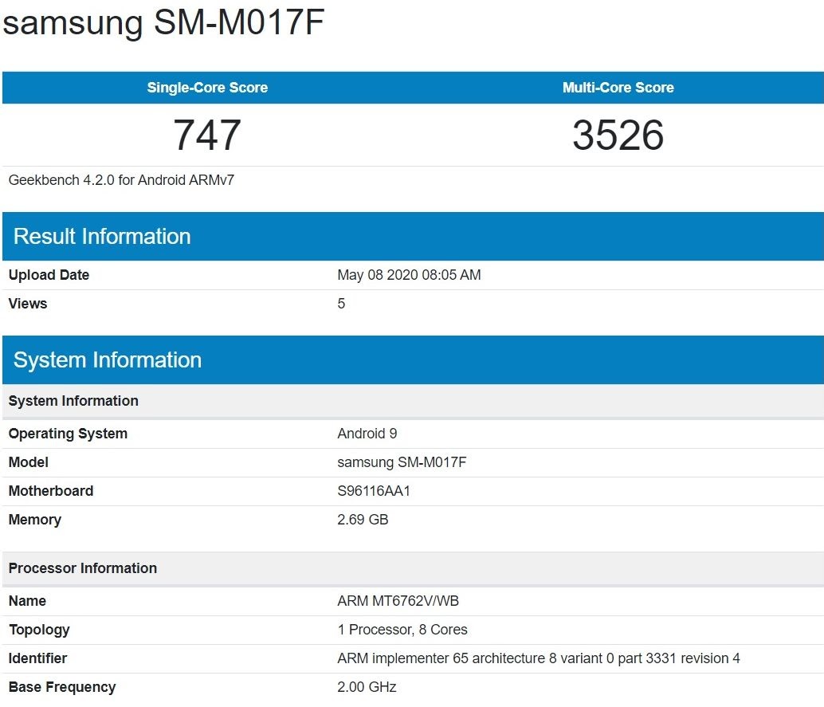Image resolution: width=824 pixels, height=707 pixels.
Task: Click the memory value 2.69 GB
Action: click(363, 520)
